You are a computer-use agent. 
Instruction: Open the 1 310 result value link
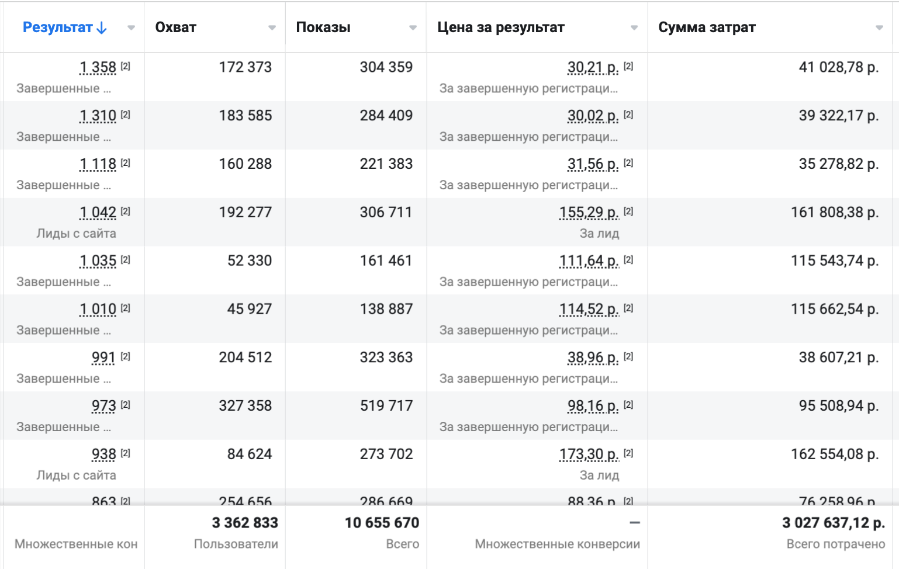pos(98,116)
